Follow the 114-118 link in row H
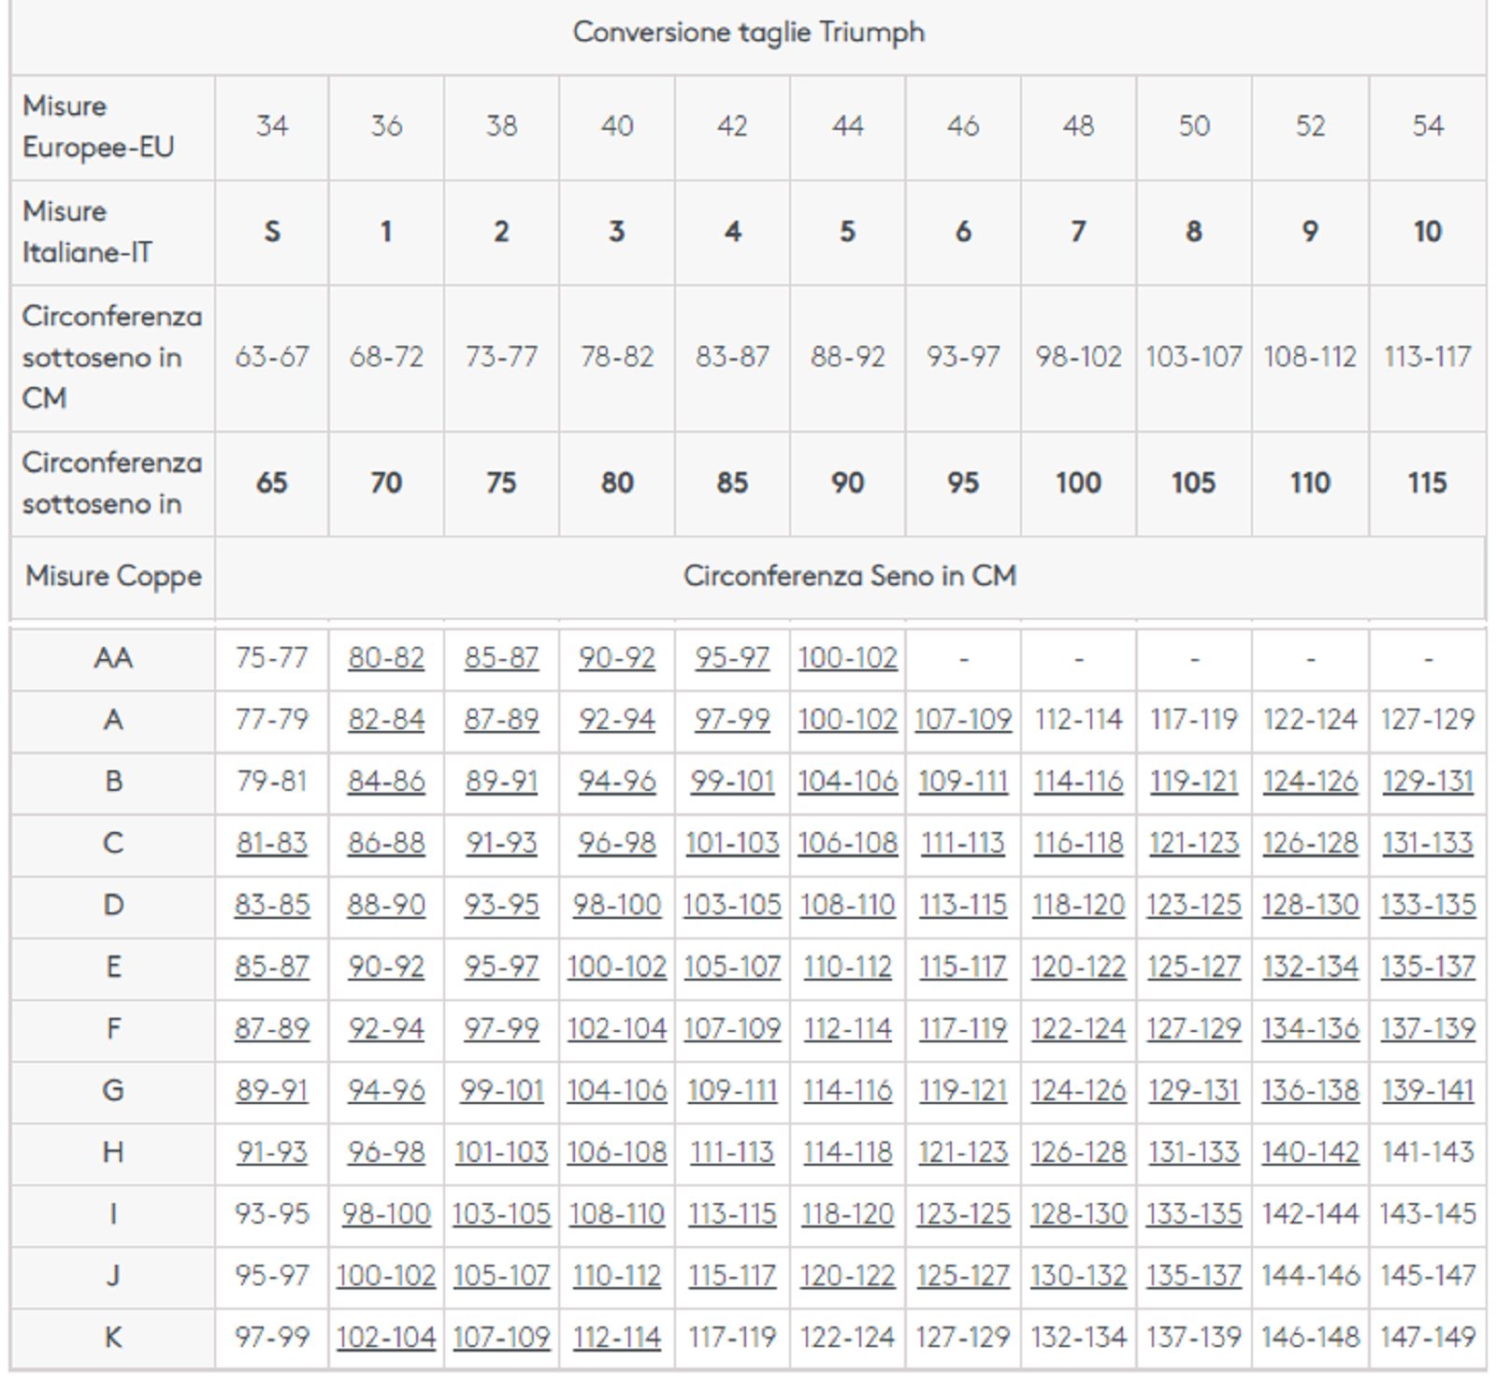1496x1376 pixels. 848,1152
